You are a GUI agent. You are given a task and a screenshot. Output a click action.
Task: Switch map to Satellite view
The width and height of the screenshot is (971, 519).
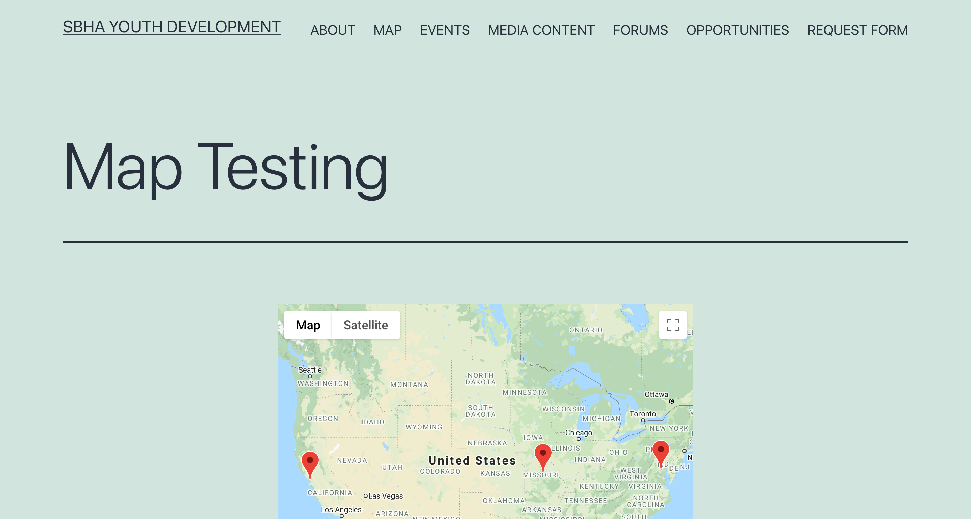pyautogui.click(x=366, y=325)
